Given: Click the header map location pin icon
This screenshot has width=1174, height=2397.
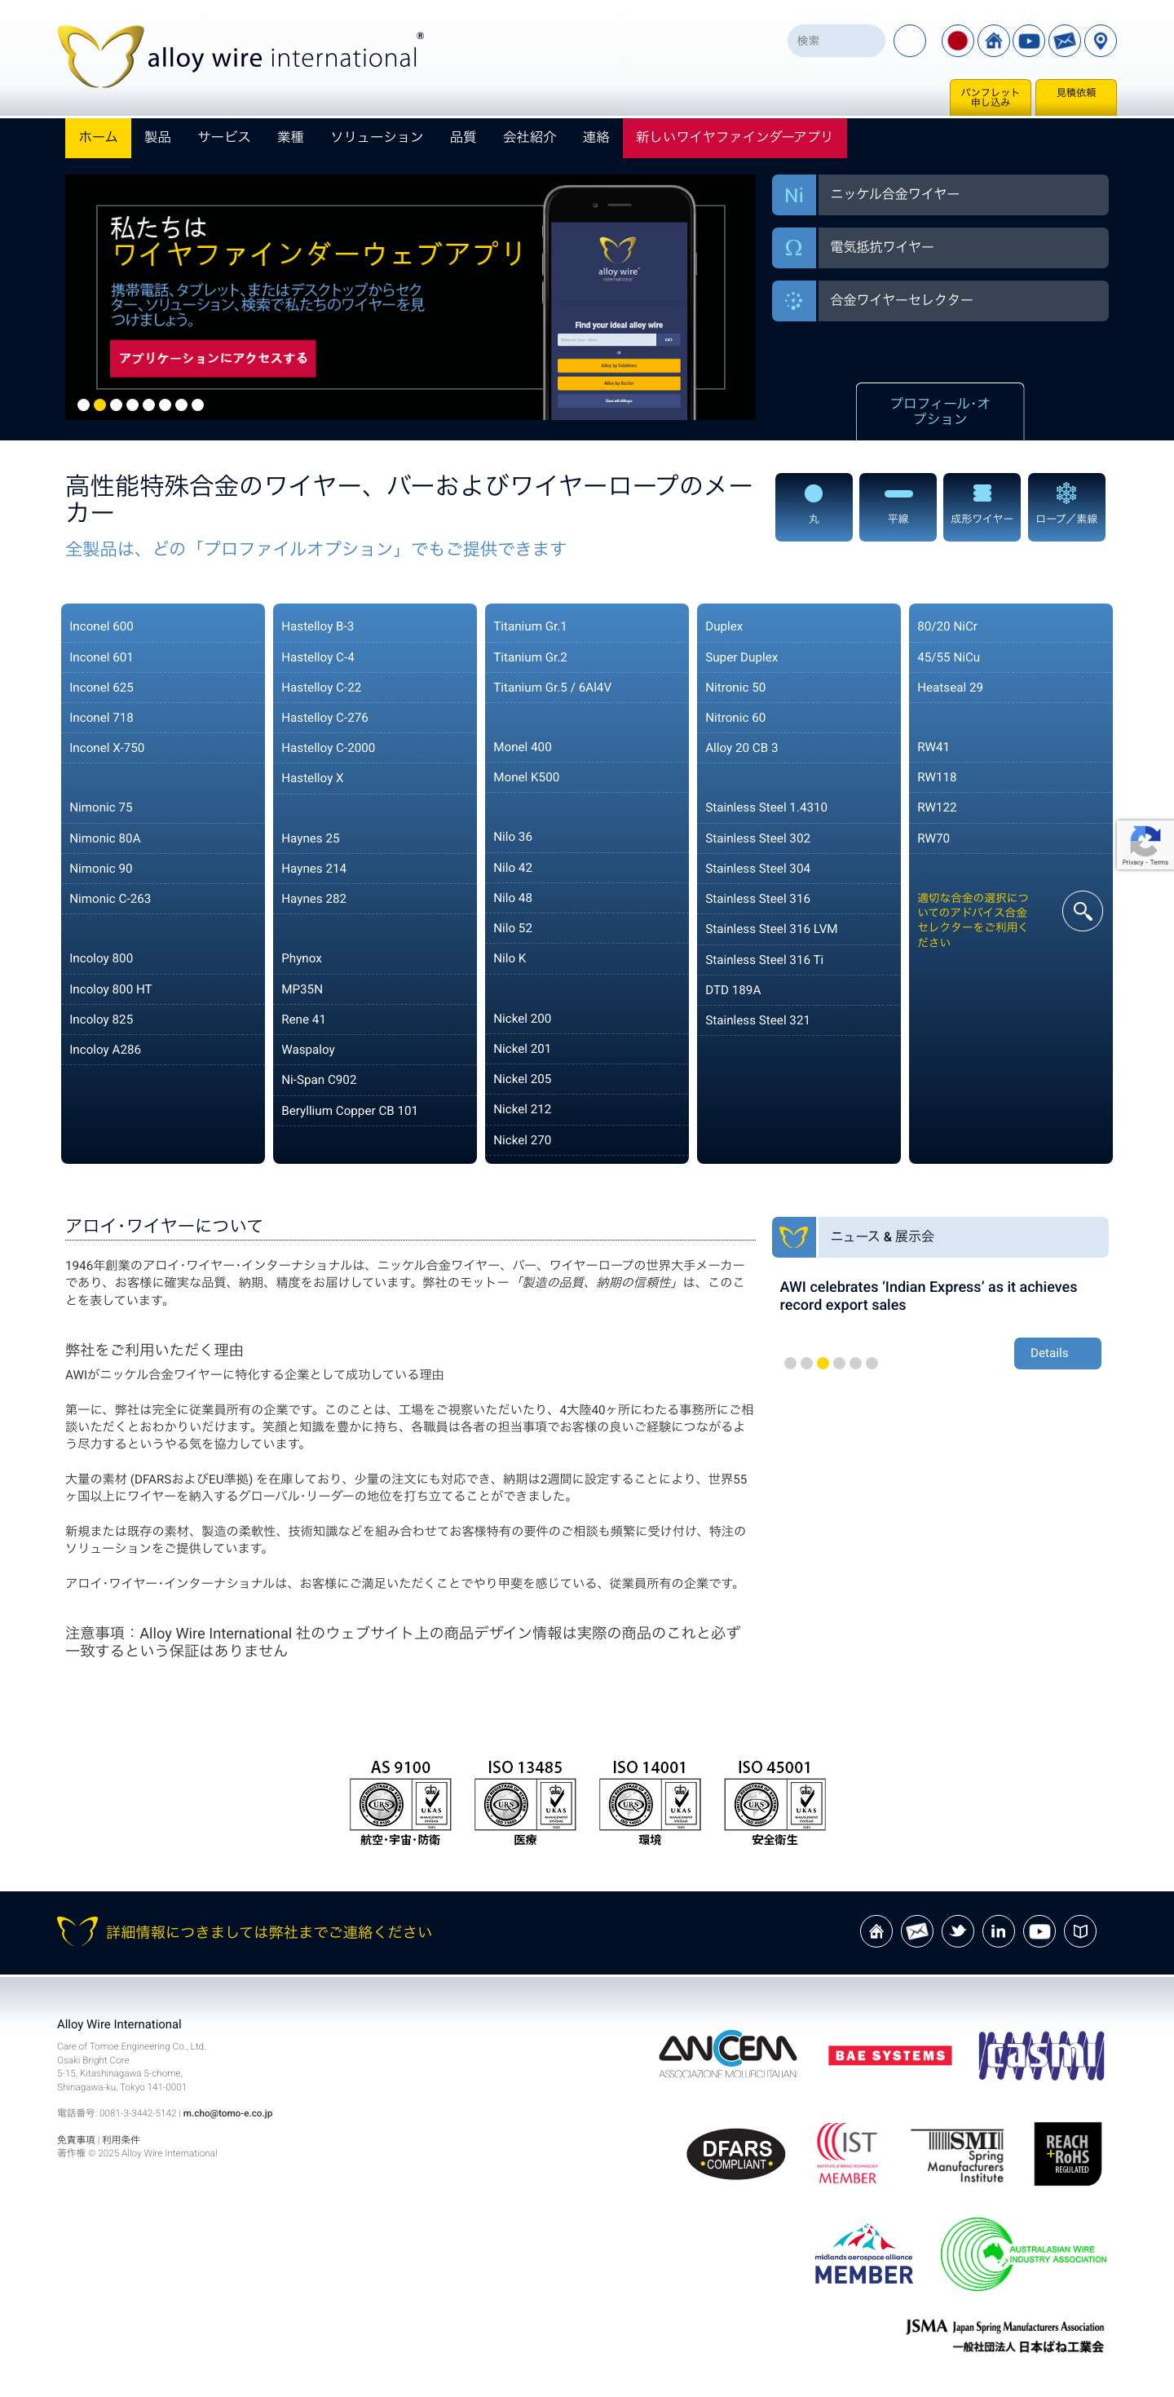Looking at the screenshot, I should [1101, 41].
